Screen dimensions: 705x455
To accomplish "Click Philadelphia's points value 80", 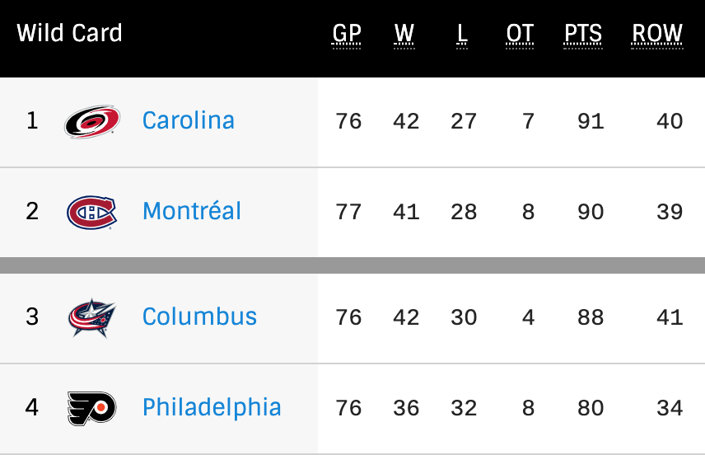I will coord(591,408).
